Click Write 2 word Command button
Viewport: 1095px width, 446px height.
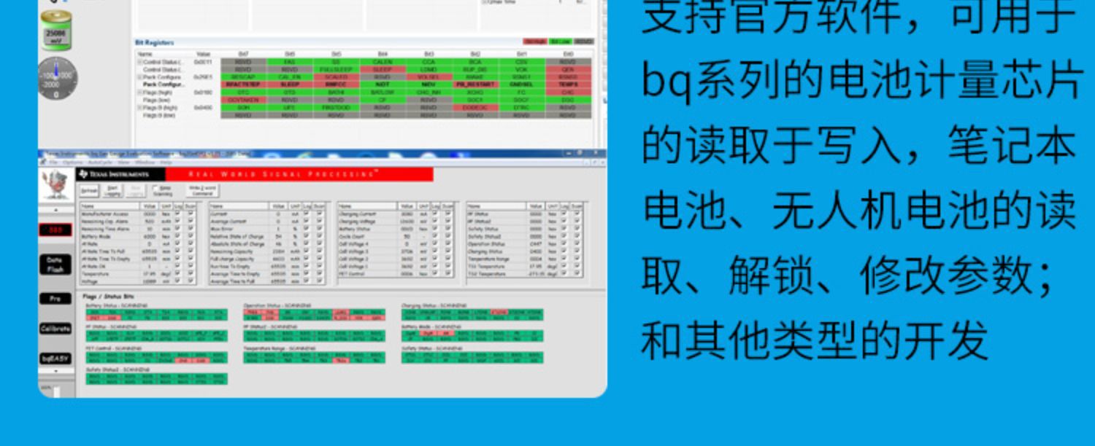(203, 191)
